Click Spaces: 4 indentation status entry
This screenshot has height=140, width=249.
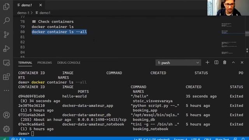coord(180,139)
